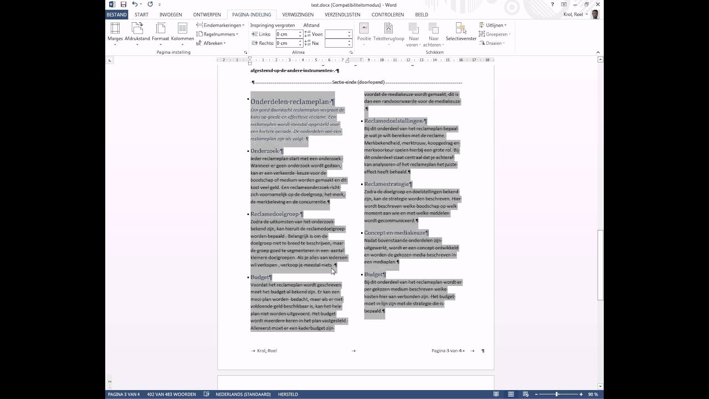The width and height of the screenshot is (709, 399).
Task: Click the HERSTELD status text
Action: tap(288, 394)
